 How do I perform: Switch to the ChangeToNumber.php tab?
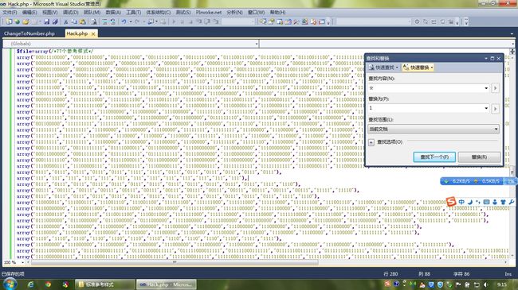[x=29, y=33]
